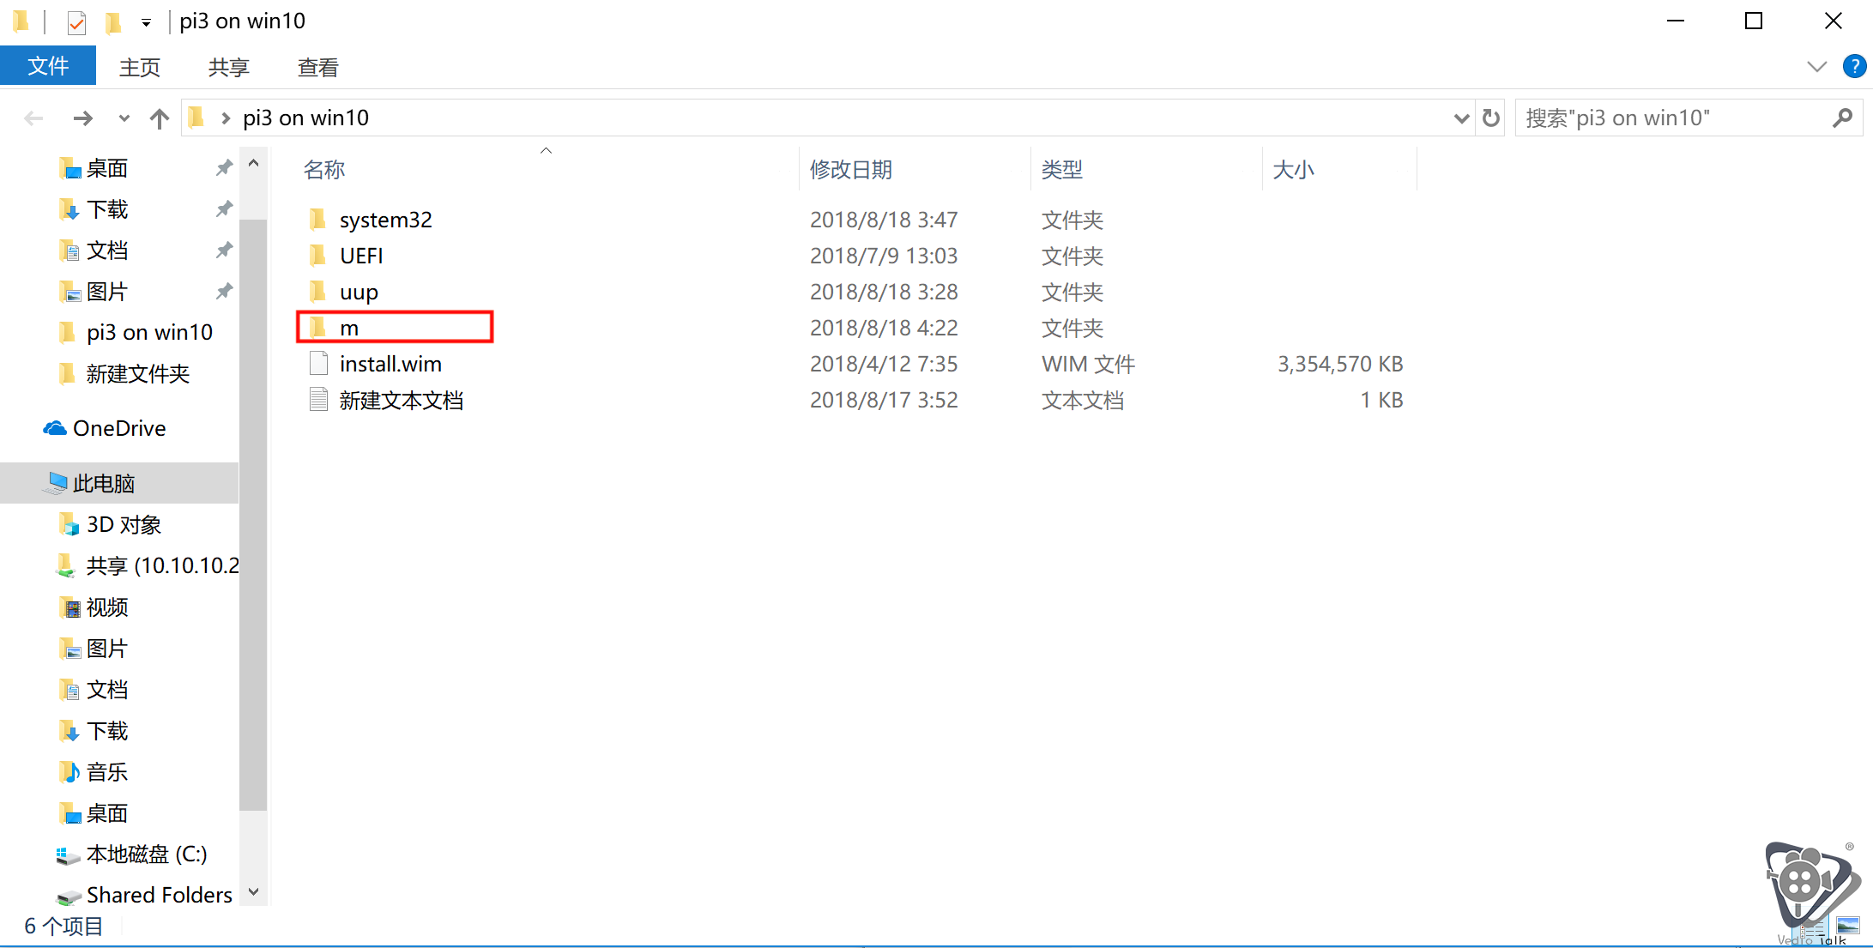Open the 文件 ribbon tab
The width and height of the screenshot is (1873, 948).
pos(48,66)
